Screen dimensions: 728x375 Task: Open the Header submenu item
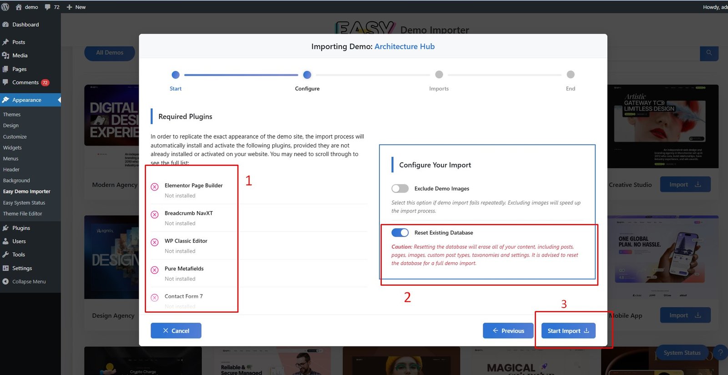pyautogui.click(x=11, y=169)
